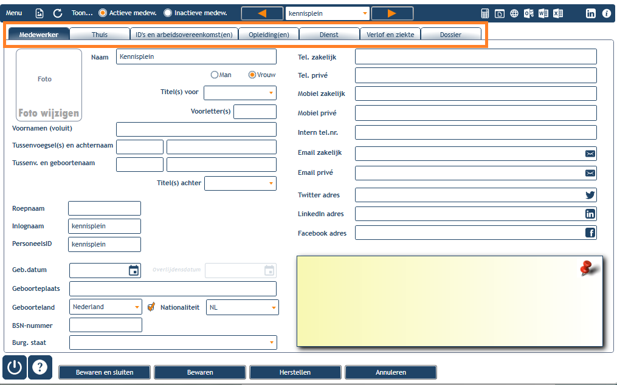The image size is (617, 385).
Task: Toggle the checkbox beside Nationaliteit
Action: coord(151,307)
